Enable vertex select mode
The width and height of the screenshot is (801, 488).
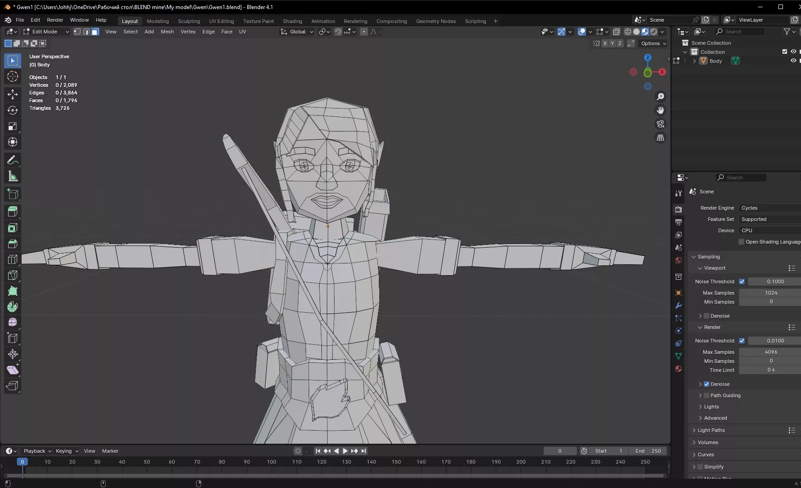pos(77,32)
